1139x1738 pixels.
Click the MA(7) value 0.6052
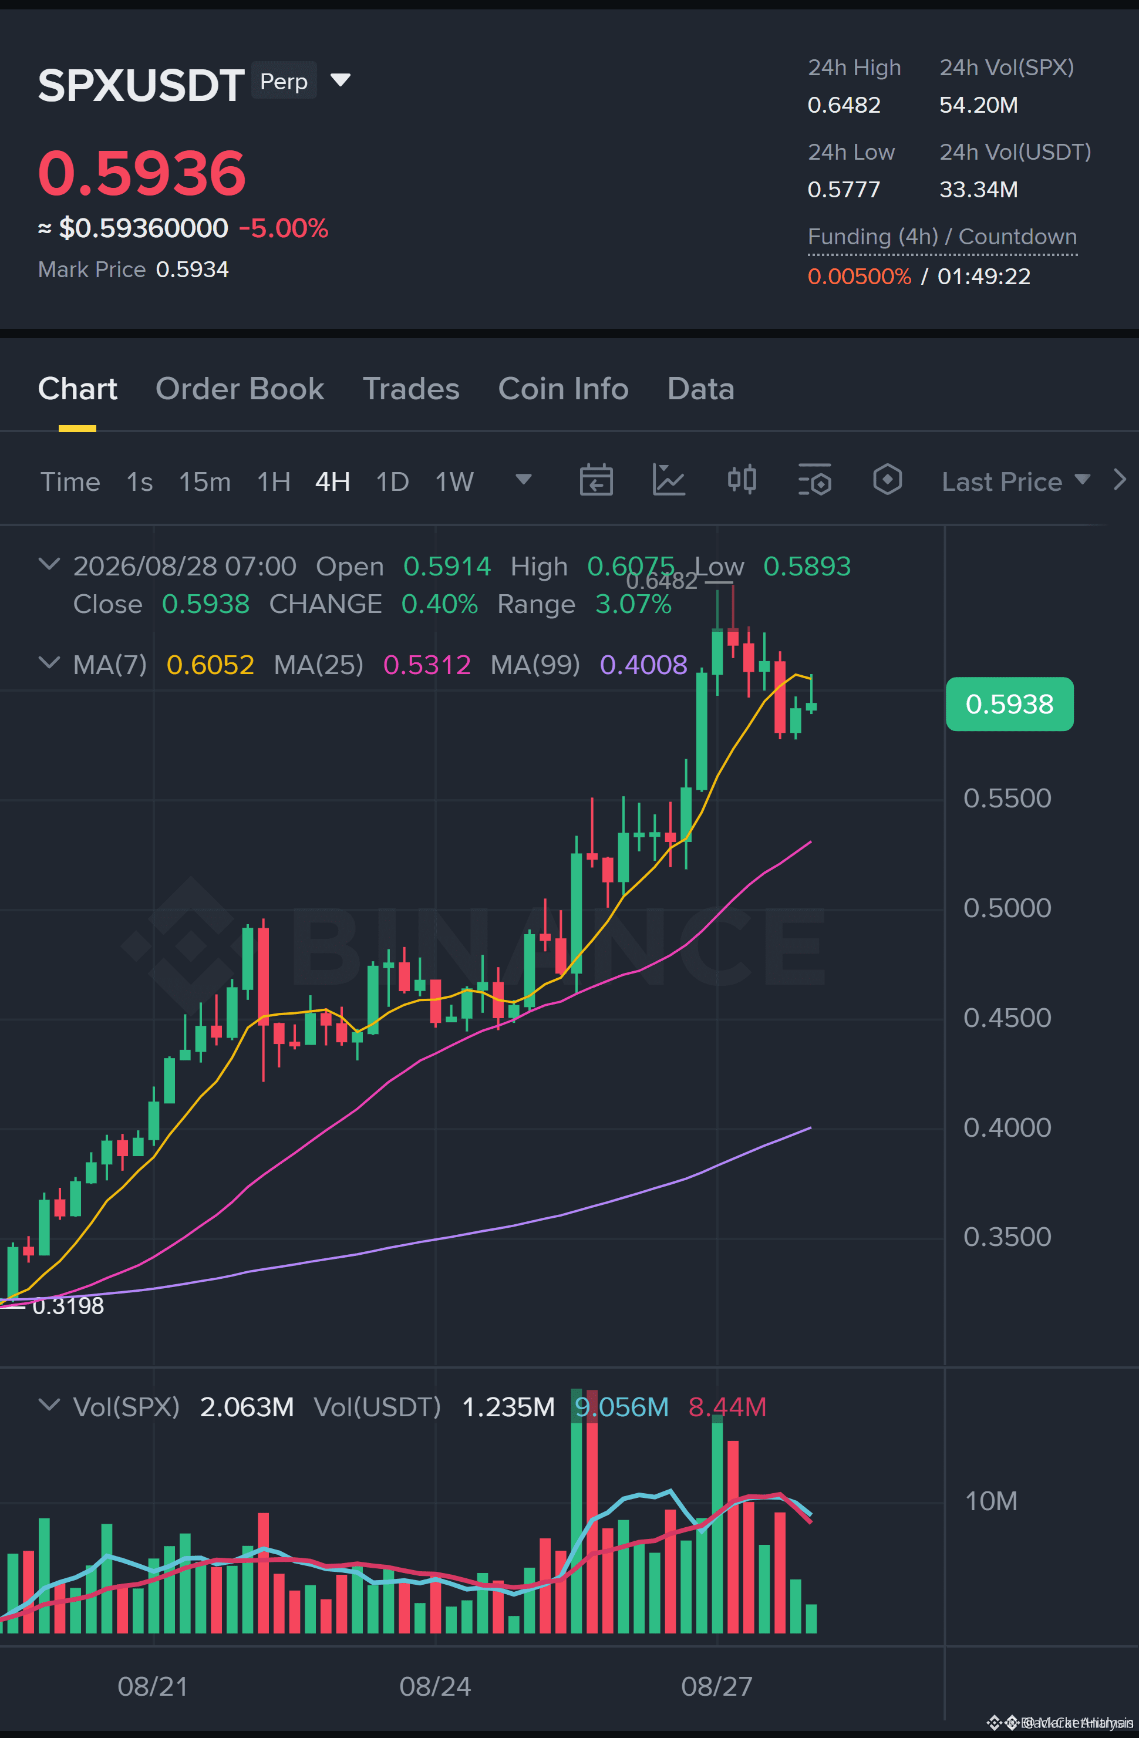coord(210,665)
